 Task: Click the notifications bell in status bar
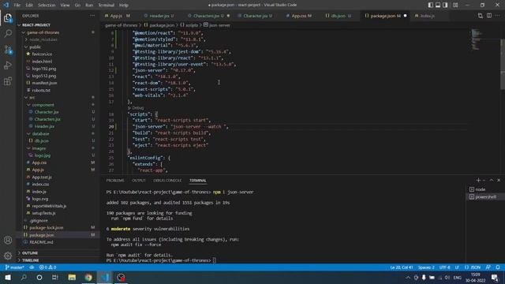498,267
